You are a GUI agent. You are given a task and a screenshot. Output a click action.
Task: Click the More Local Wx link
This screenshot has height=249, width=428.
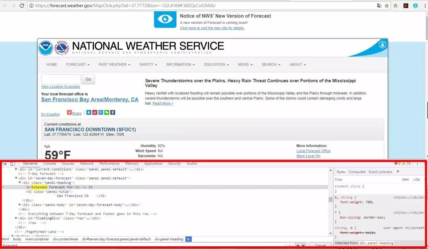coord(308,156)
